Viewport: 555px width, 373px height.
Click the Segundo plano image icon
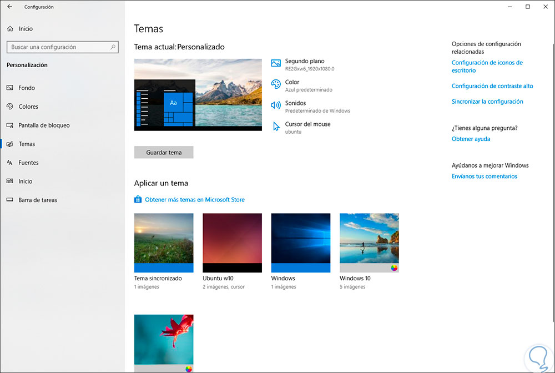pos(276,63)
